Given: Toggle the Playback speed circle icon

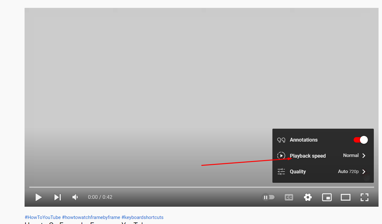Looking at the screenshot, I should [x=281, y=155].
